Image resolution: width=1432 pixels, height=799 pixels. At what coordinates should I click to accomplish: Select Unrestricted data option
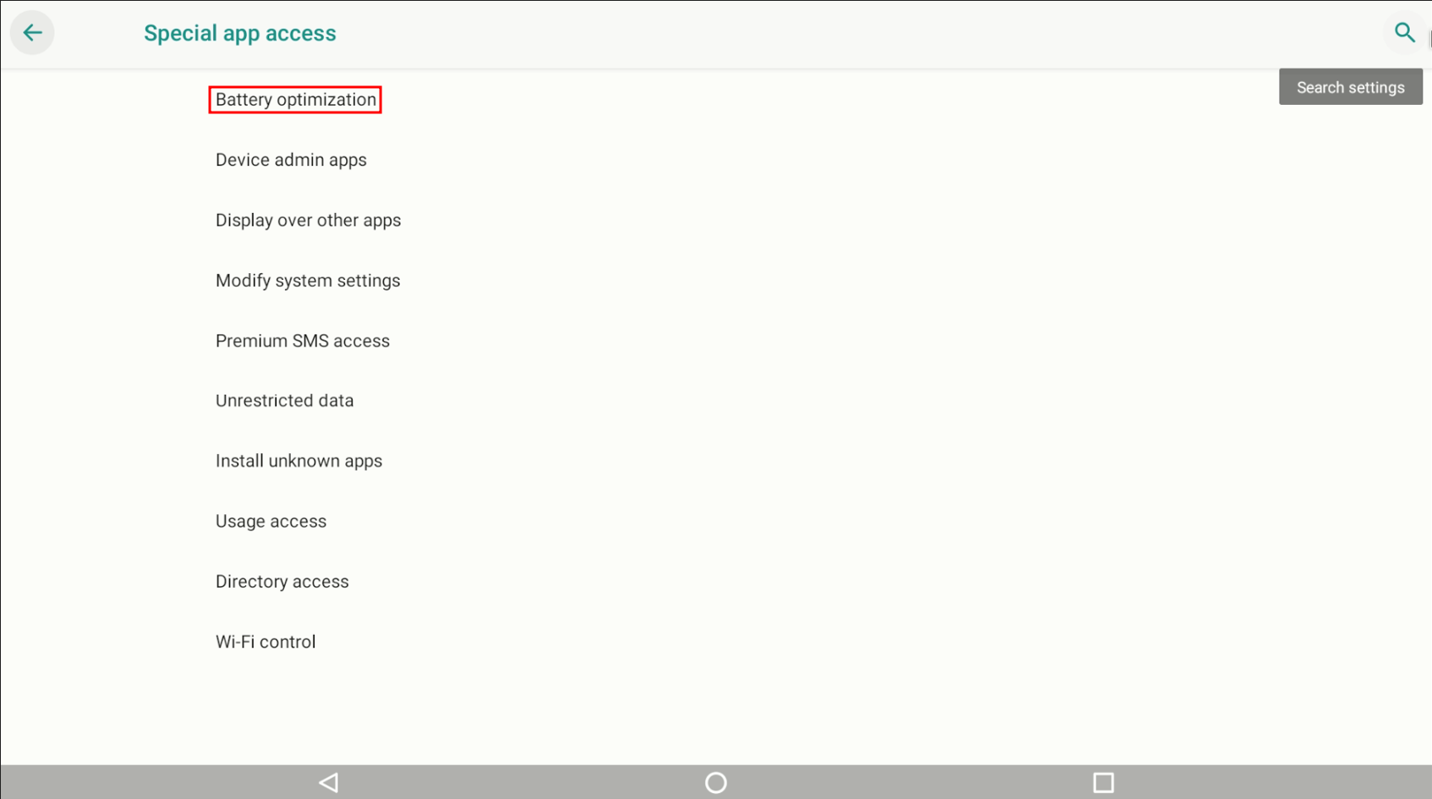point(284,401)
